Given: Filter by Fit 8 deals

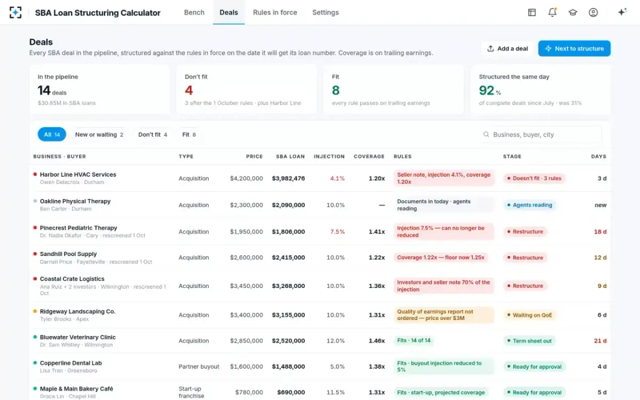Looking at the screenshot, I should [189, 134].
